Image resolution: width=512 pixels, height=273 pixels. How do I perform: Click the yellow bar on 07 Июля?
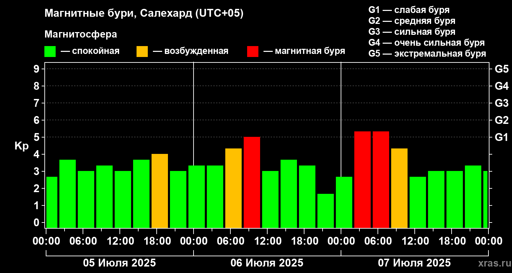399,188
